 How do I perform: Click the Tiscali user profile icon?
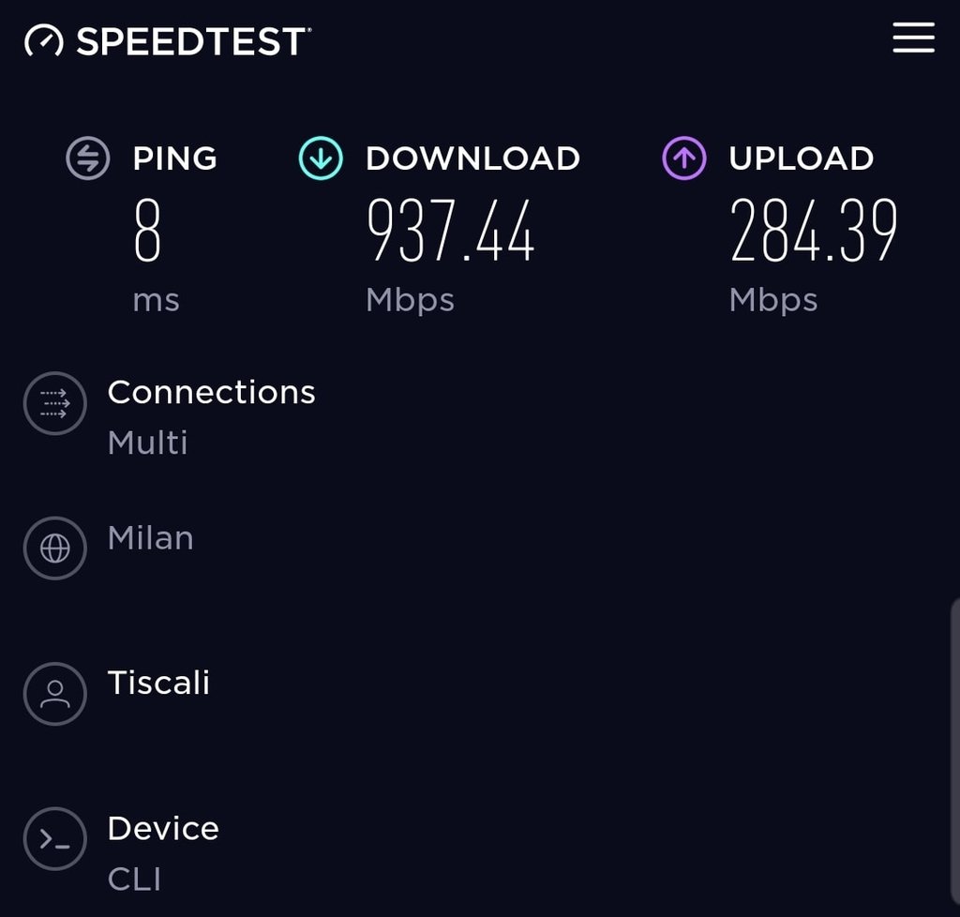55,694
